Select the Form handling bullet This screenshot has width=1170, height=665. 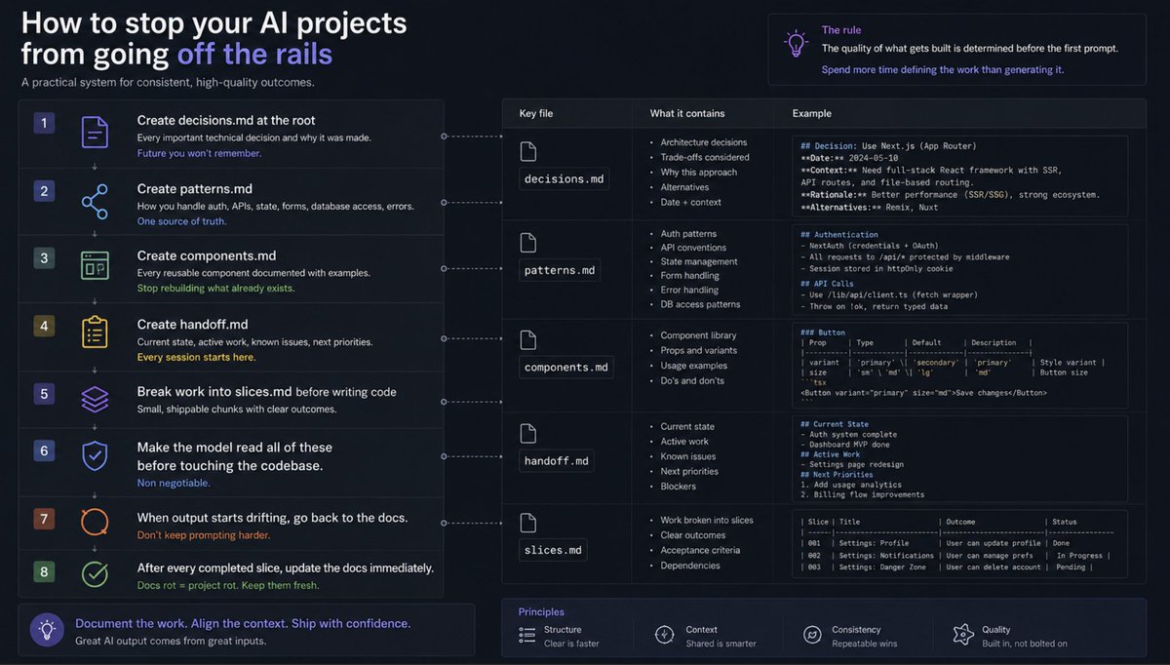[689, 276]
